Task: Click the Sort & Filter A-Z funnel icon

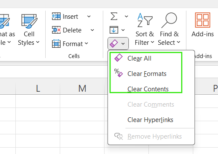Action: 145,20
